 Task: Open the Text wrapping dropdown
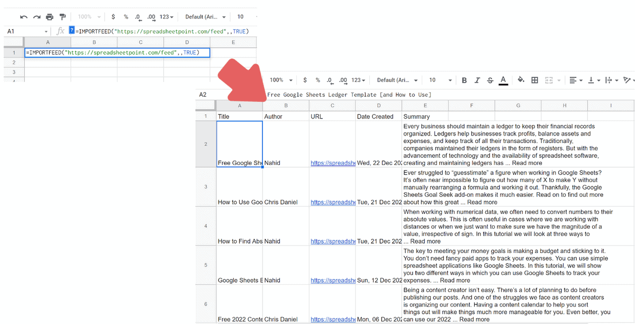coord(611,80)
